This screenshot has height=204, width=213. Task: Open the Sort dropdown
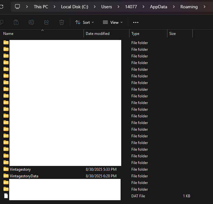tap(85, 22)
